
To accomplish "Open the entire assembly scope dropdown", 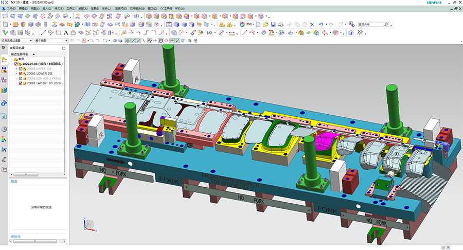I will (51, 40).
